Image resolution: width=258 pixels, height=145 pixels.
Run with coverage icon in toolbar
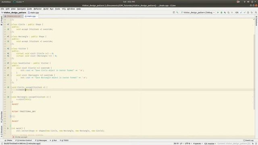[225, 12]
